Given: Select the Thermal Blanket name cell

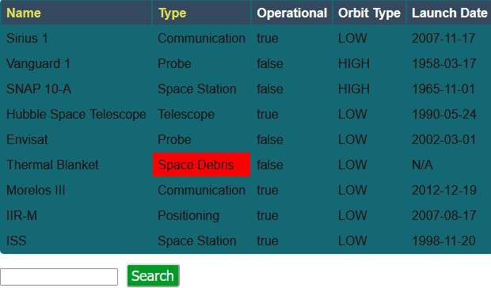Looking at the screenshot, I should coord(76,165).
